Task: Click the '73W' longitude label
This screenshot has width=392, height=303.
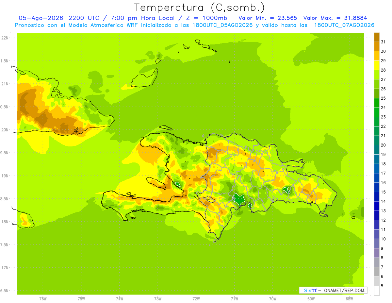Action: coord(158,299)
